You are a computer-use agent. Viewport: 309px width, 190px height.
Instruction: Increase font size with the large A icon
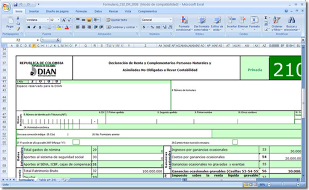pyautogui.click(x=64, y=20)
